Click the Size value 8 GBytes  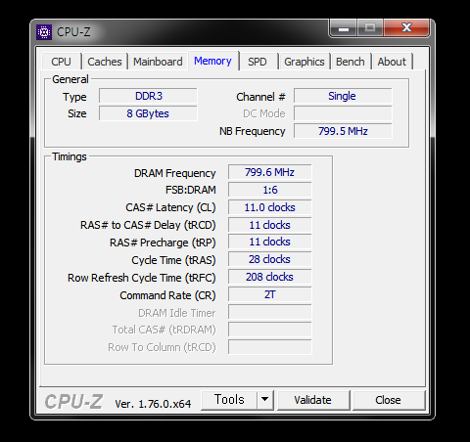pyautogui.click(x=148, y=113)
